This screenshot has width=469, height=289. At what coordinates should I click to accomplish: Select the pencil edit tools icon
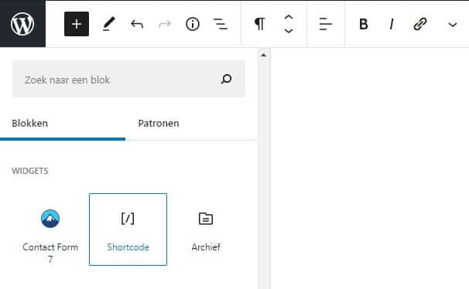(109, 24)
